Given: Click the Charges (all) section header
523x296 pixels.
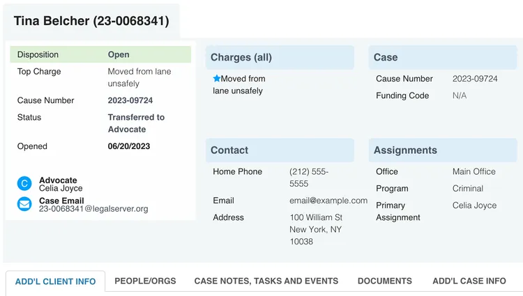Looking at the screenshot, I should 241,58.
